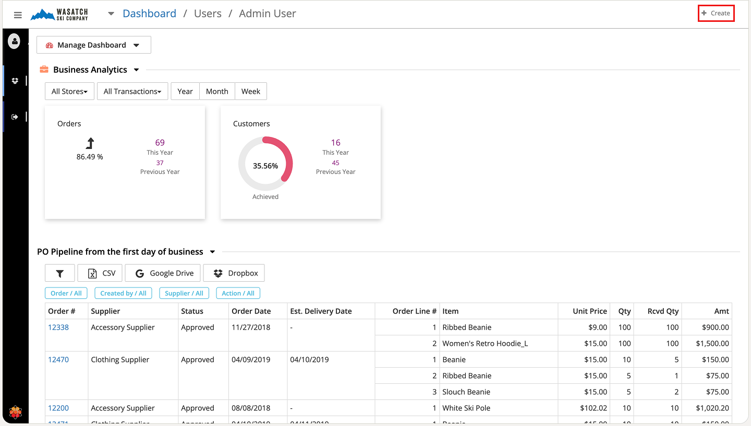This screenshot has width=751, height=426.
Task: Open purchase order 12338
Action: click(58, 327)
